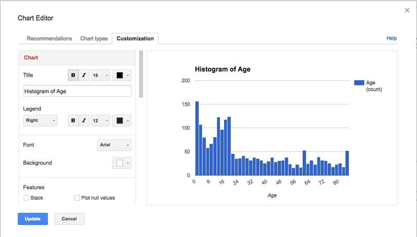This screenshot has height=237, width=417.
Task: Open the Help link
Action: [x=391, y=38]
